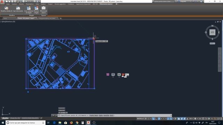Click the Open folder quick access icon
223x125 pixels.
coord(9,1)
